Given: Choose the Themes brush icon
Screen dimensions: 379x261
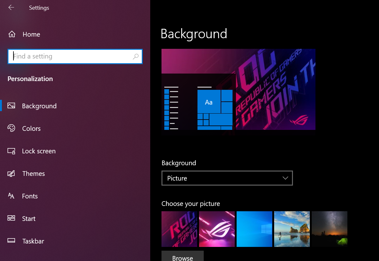Looking at the screenshot, I should (11, 173).
